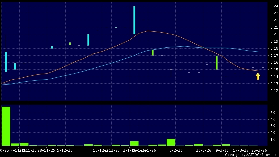Click the 5-12-25 date label

coord(65,150)
